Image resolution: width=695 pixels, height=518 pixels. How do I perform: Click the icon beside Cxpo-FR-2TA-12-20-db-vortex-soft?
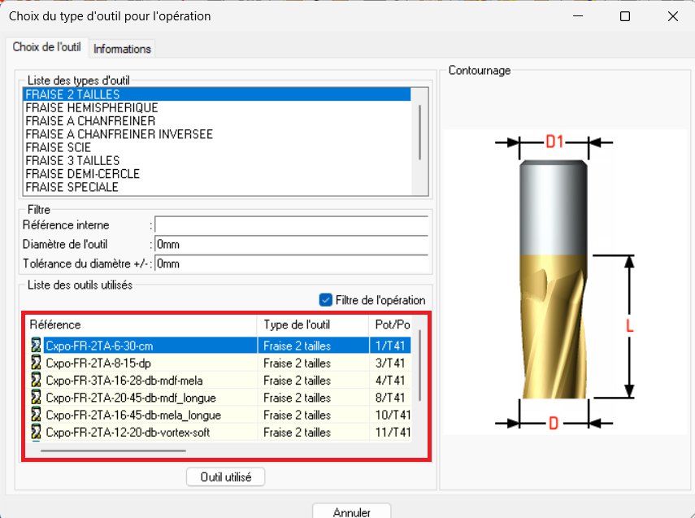[x=36, y=432]
